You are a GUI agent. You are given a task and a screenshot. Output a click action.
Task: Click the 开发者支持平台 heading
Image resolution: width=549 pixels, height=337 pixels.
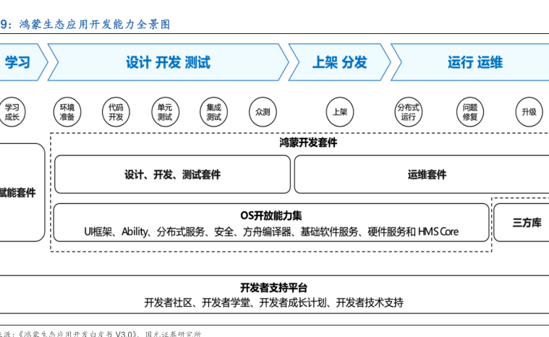pyautogui.click(x=273, y=288)
